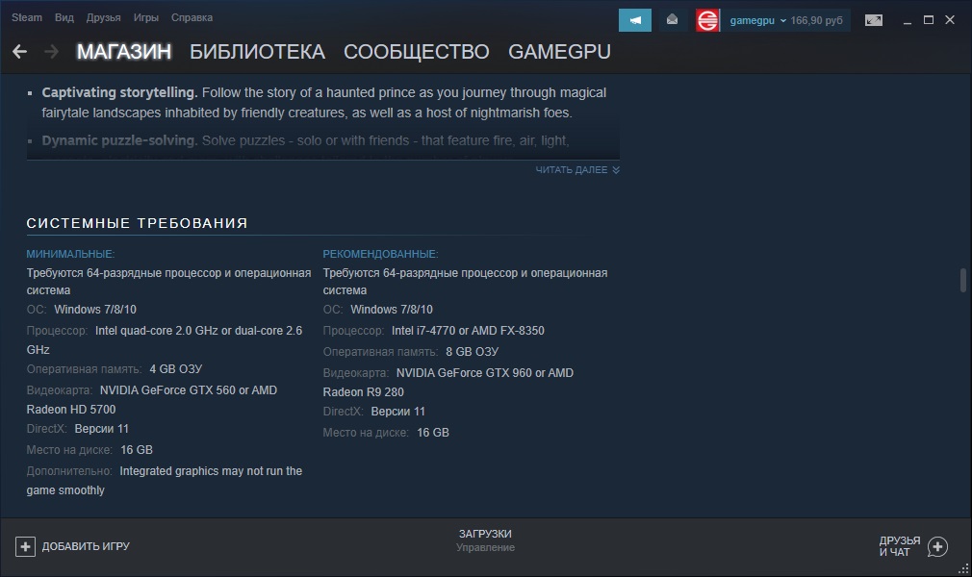Screen dimensions: 972x577
Task: Click МИНИМАЛЬНЫЕ: label
Action: point(70,254)
